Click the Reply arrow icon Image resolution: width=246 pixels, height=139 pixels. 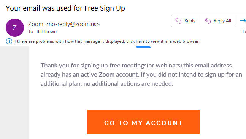pos(178,21)
